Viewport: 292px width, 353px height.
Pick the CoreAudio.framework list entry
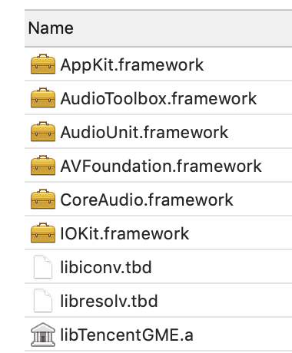coord(147,200)
